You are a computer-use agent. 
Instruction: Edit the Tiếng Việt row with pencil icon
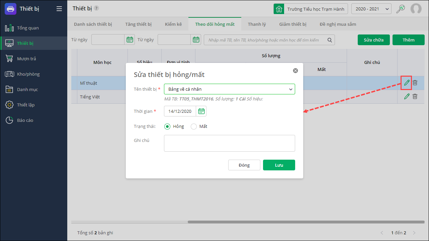point(407,96)
